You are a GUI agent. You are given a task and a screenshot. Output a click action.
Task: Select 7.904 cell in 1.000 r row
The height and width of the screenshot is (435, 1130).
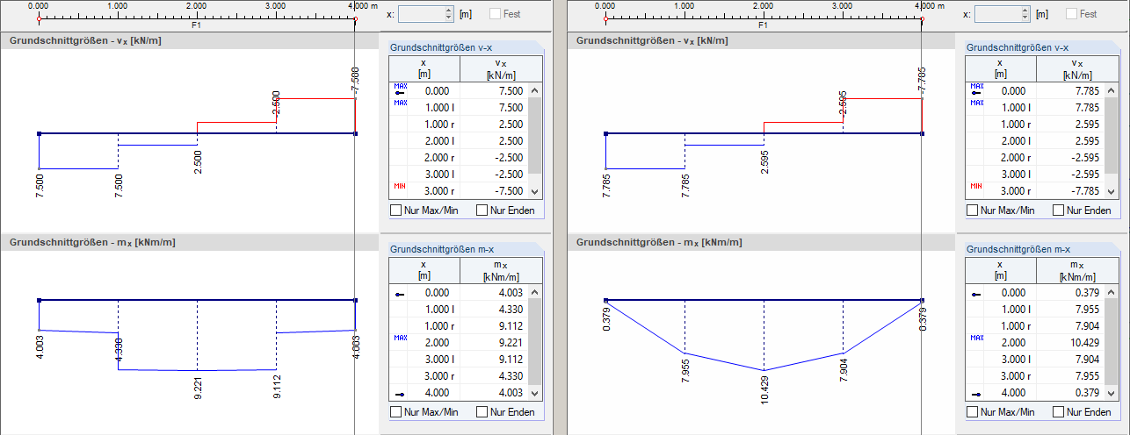[x=1069, y=326]
